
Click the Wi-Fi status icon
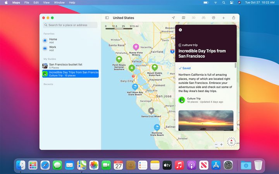215,2
